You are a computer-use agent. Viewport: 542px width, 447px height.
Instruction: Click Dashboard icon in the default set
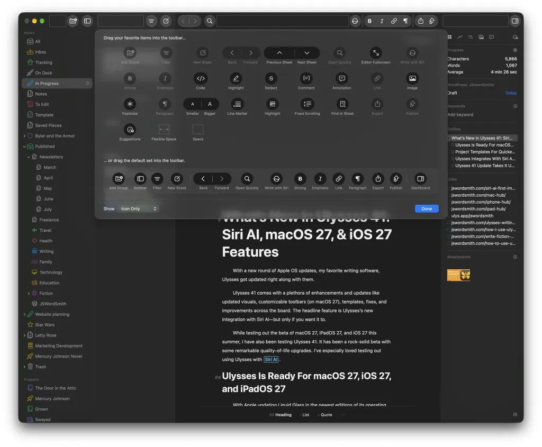(x=420, y=179)
